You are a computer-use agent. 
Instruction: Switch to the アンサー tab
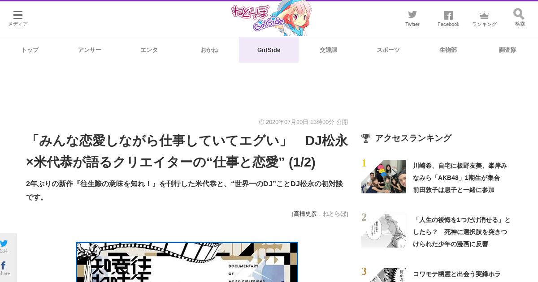(90, 50)
